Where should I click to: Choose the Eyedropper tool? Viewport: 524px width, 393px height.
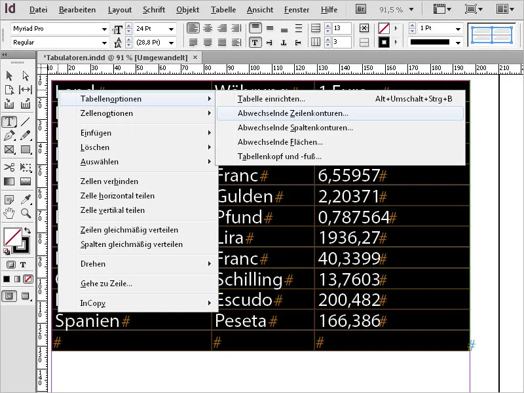pyautogui.click(x=25, y=199)
